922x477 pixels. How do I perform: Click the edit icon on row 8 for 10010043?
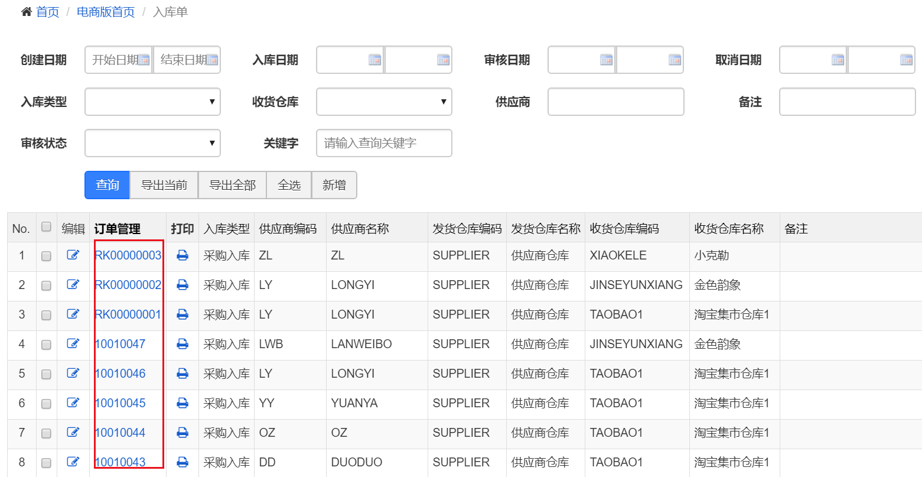coord(73,462)
